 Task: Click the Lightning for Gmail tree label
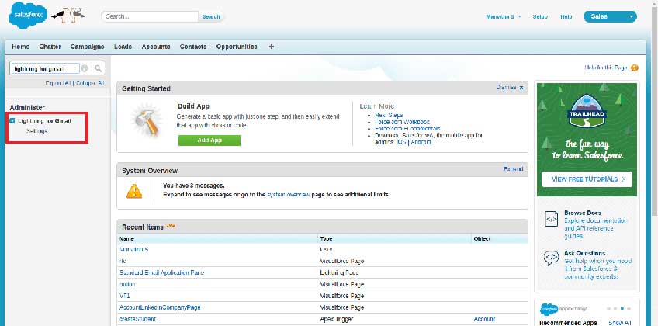pos(44,121)
